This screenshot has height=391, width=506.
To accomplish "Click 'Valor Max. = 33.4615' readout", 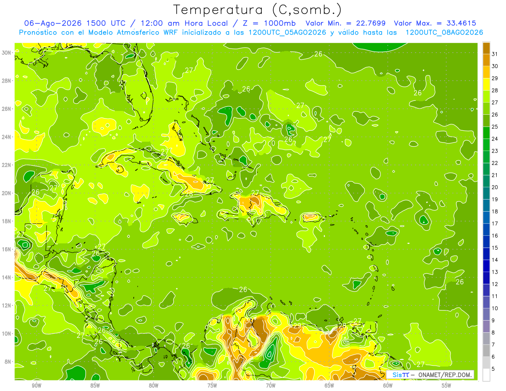I will click(x=435, y=23).
